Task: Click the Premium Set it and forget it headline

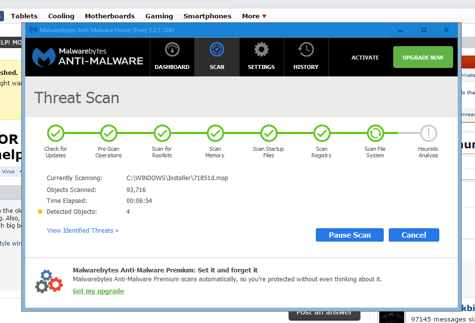Action: pyautogui.click(x=166, y=270)
